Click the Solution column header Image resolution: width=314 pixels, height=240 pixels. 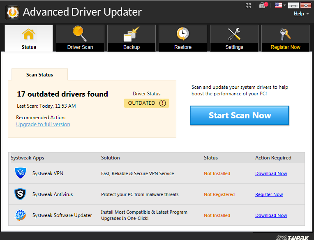(x=110, y=158)
